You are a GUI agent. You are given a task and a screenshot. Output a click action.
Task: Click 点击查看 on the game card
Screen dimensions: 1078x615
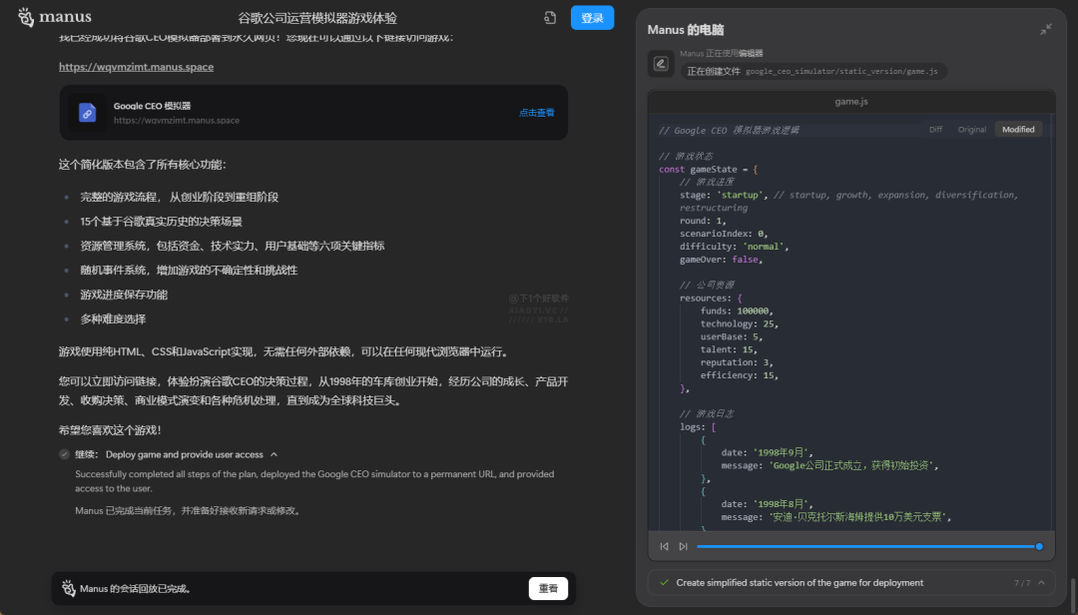coord(536,113)
